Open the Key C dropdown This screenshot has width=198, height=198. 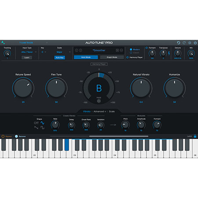pos(44,52)
